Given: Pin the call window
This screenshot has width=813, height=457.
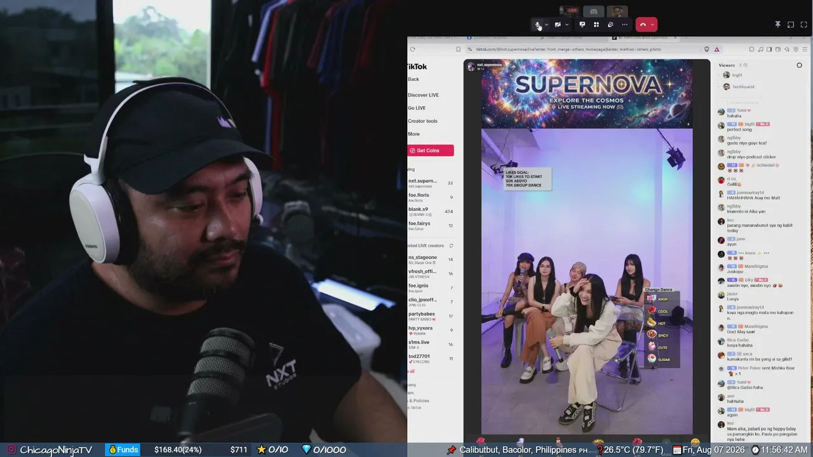Looking at the screenshot, I should 777,25.
